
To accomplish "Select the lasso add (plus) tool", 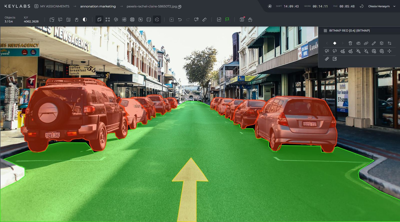I will (x=327, y=51).
